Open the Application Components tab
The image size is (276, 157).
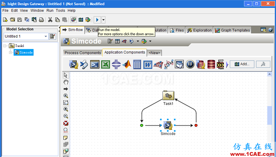coord(125,52)
